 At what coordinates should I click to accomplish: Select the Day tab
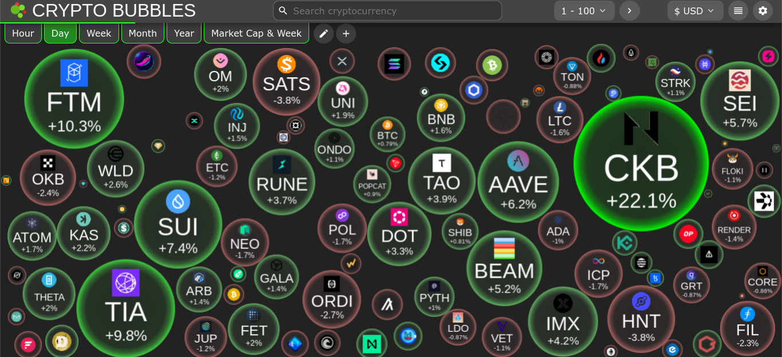pos(60,33)
